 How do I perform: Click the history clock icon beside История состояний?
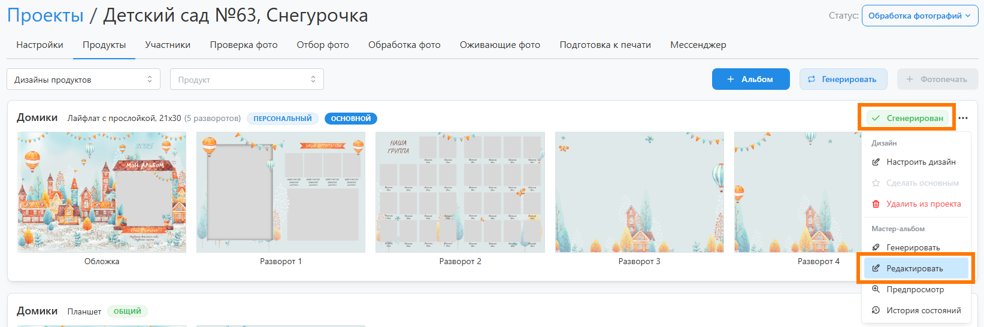point(876,310)
